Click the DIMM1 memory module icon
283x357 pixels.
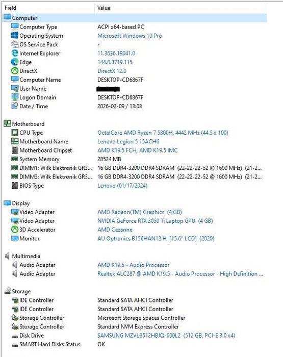coord(15,168)
